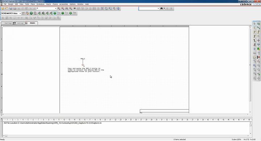Click the Scale=100% status text

tap(236, 140)
